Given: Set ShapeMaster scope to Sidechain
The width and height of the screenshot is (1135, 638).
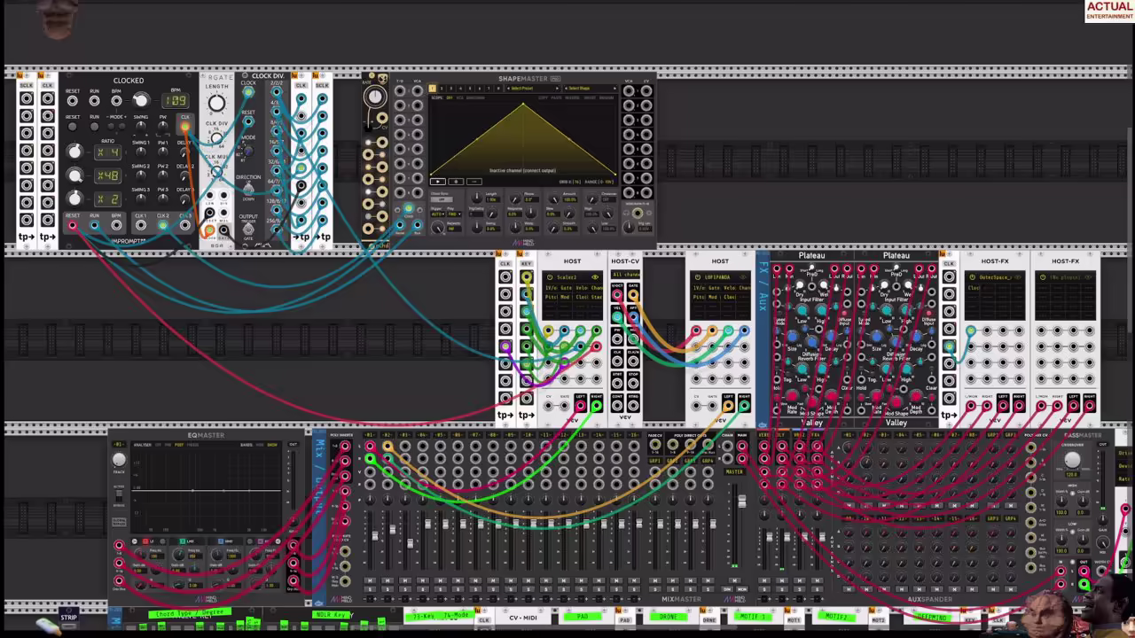Looking at the screenshot, I should click(475, 97).
